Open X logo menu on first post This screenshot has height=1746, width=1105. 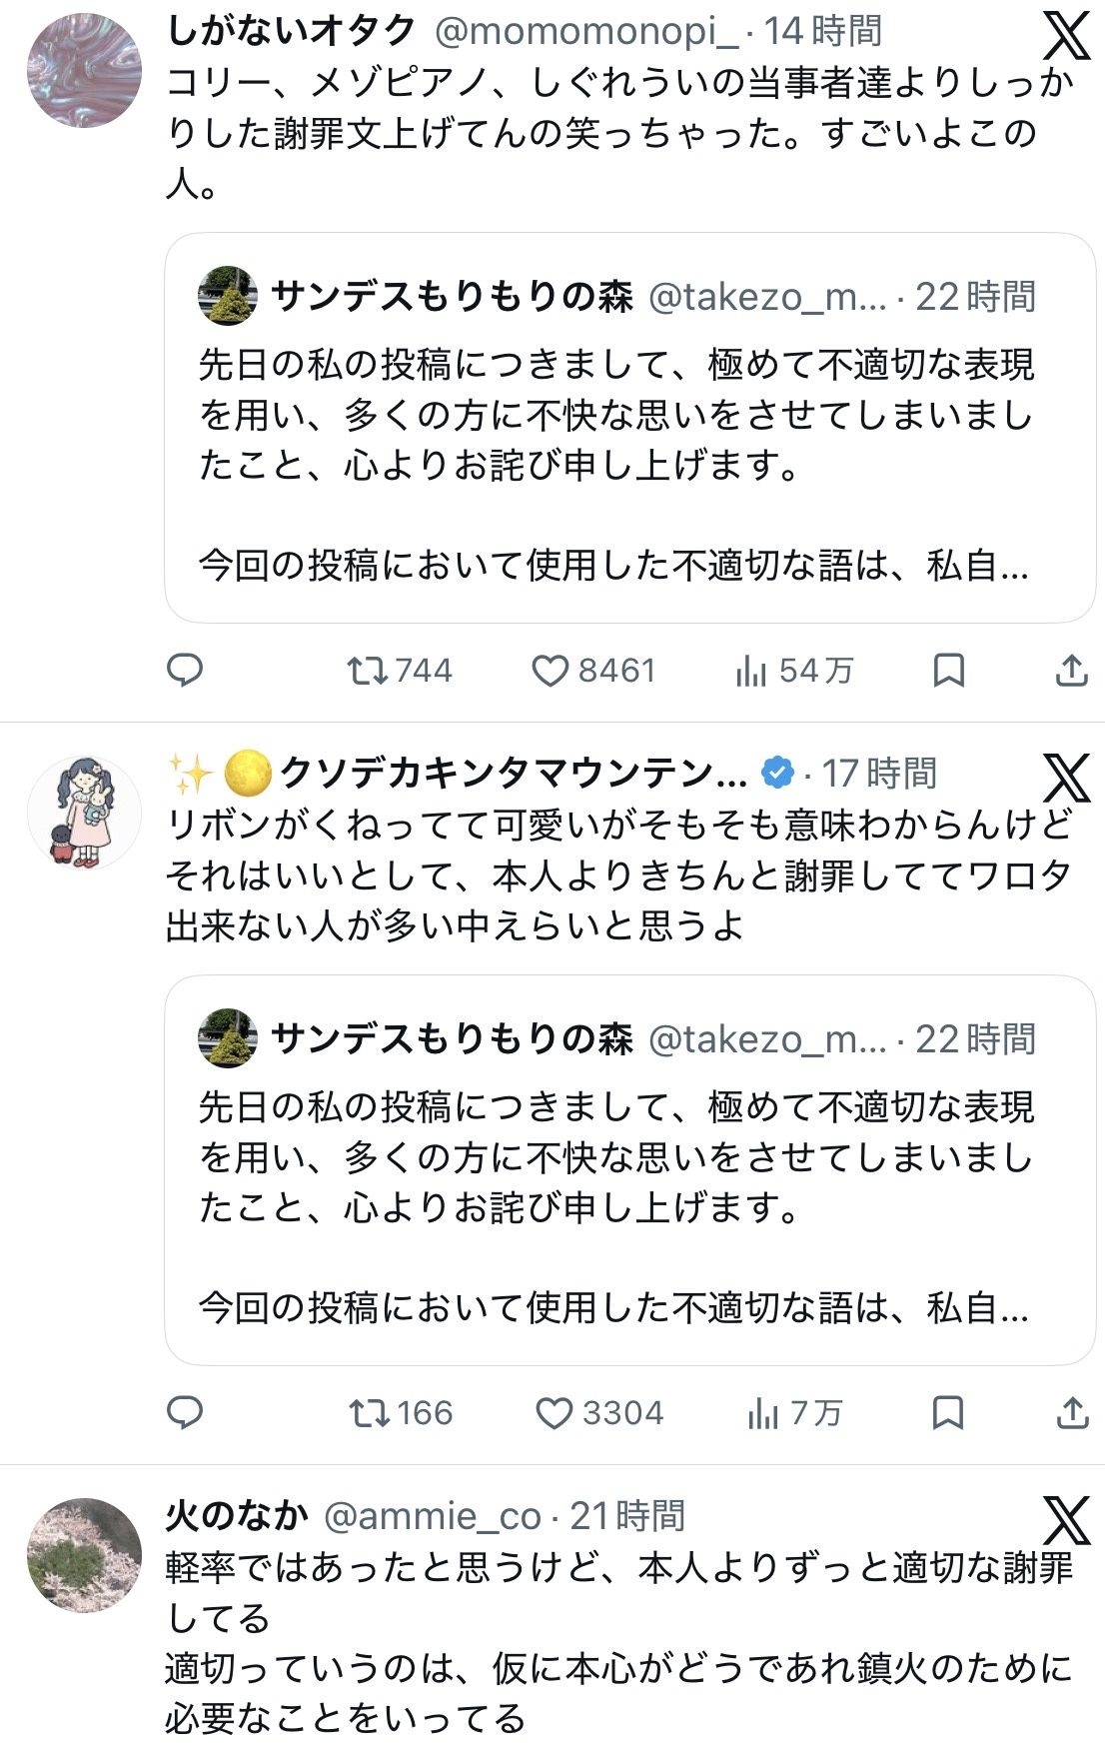(1066, 36)
